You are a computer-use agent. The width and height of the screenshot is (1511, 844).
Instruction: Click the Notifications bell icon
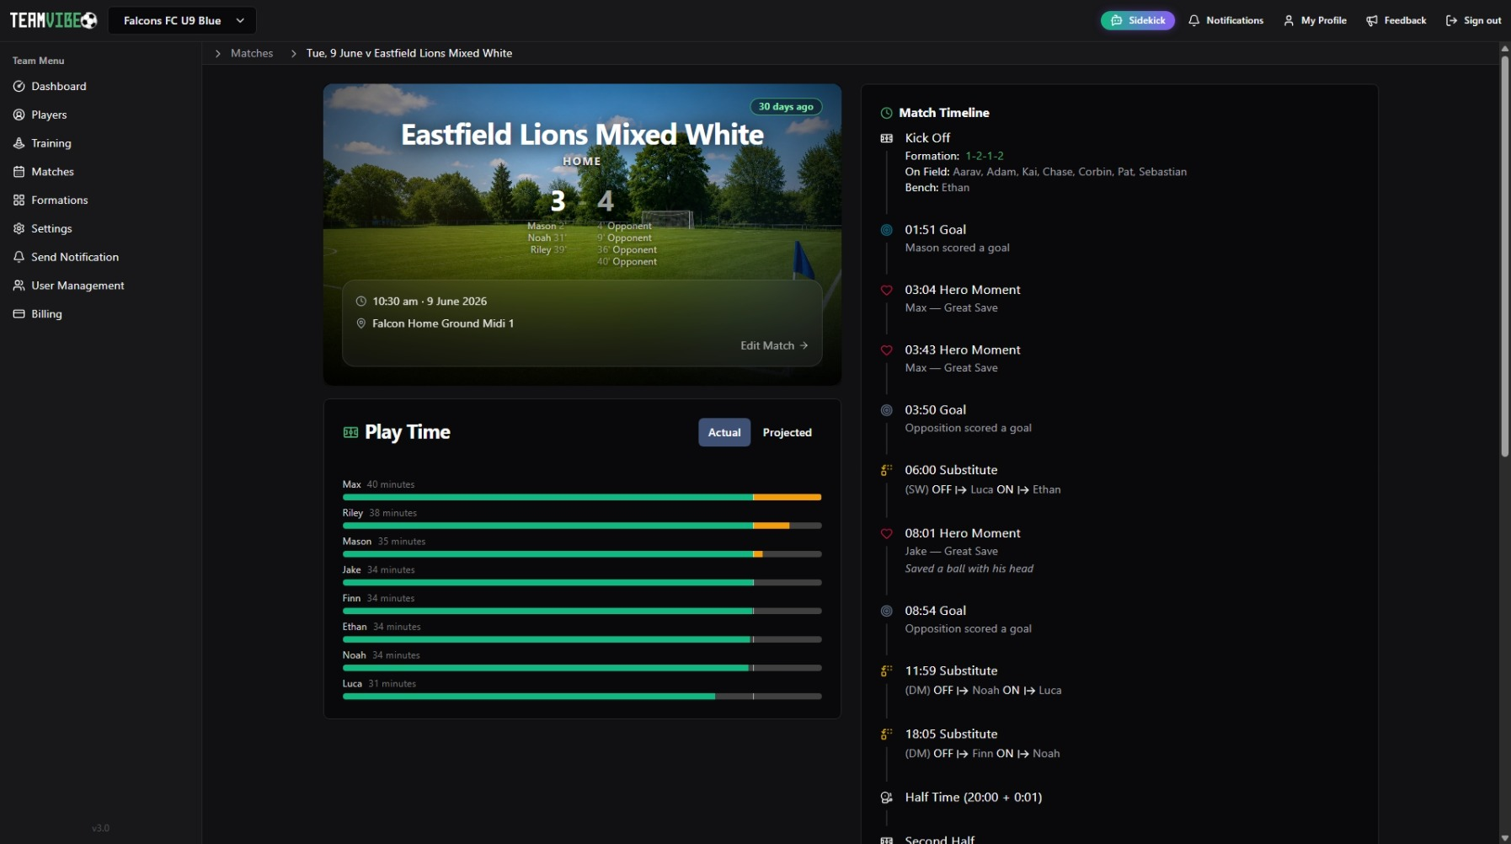coord(1193,20)
